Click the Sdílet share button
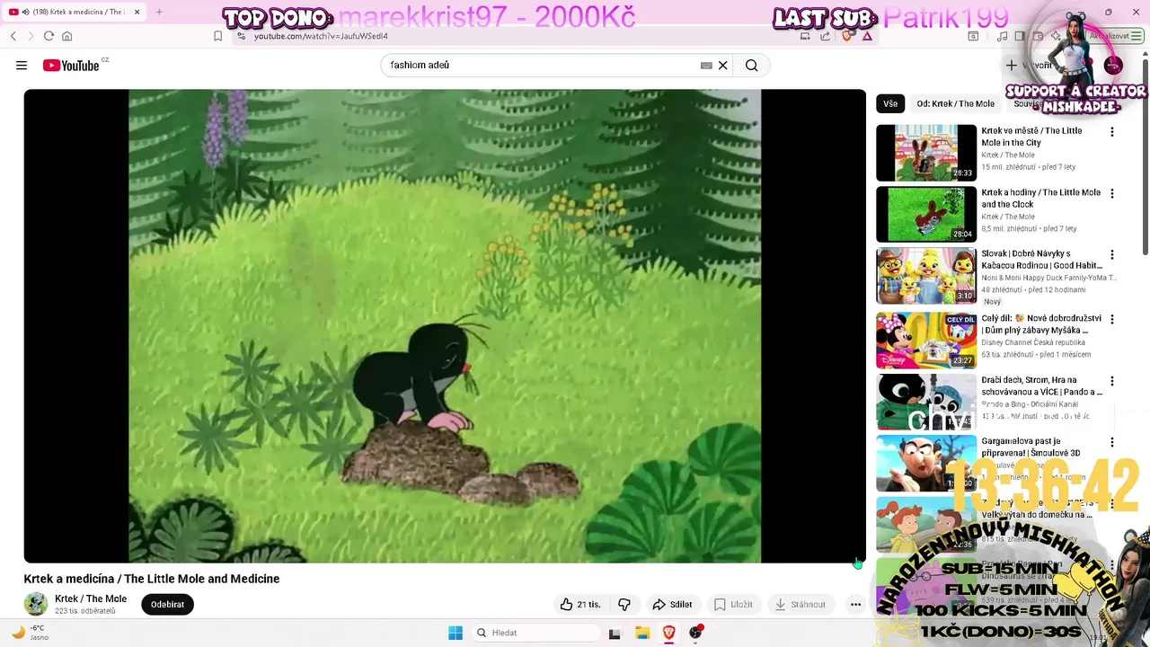Viewport: 1150px width, 647px height. pos(672,605)
